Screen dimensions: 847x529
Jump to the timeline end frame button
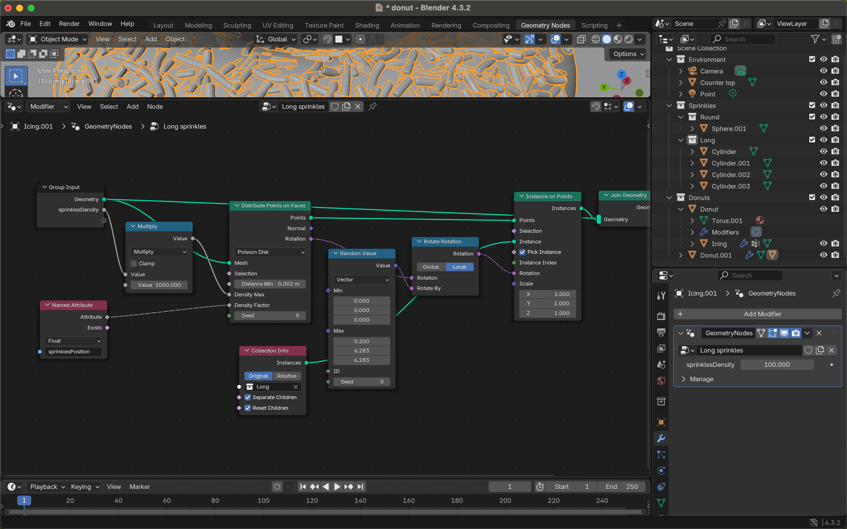(360, 487)
